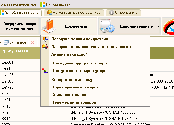Image resolution: width=174 pixels, height=125 pixels.
Task: Click the icon beside Загрузка заявки покупателя
Action: pos(45,39)
